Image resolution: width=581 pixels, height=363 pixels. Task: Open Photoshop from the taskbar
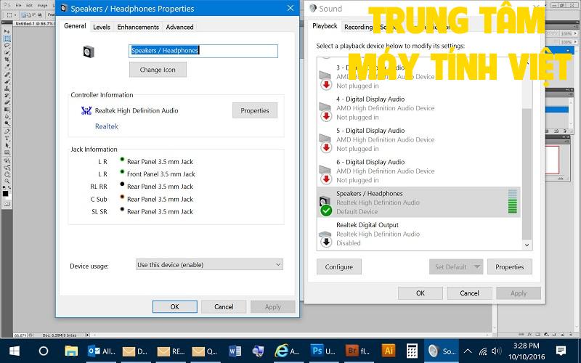click(x=323, y=351)
